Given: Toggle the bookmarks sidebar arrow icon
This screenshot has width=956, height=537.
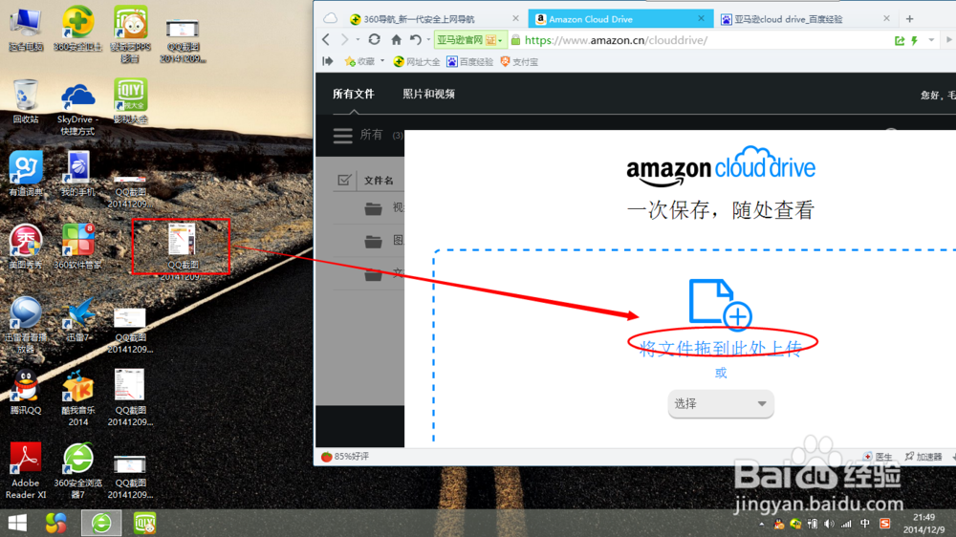Looking at the screenshot, I should click(x=327, y=61).
